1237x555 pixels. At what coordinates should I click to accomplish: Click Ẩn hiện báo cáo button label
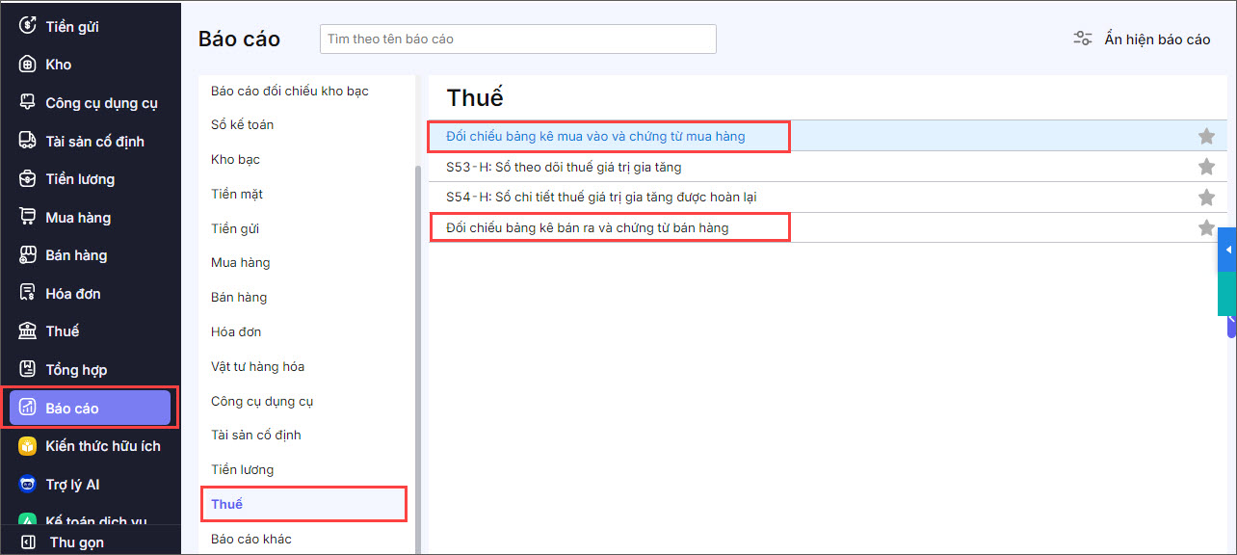(x=1157, y=39)
